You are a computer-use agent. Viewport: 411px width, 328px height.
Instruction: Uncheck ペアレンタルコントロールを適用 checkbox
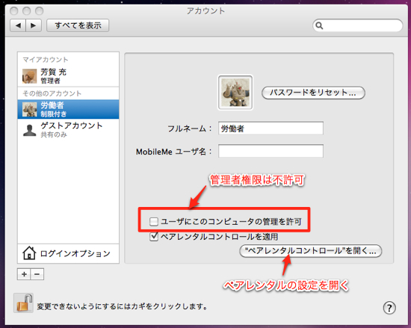tap(154, 237)
